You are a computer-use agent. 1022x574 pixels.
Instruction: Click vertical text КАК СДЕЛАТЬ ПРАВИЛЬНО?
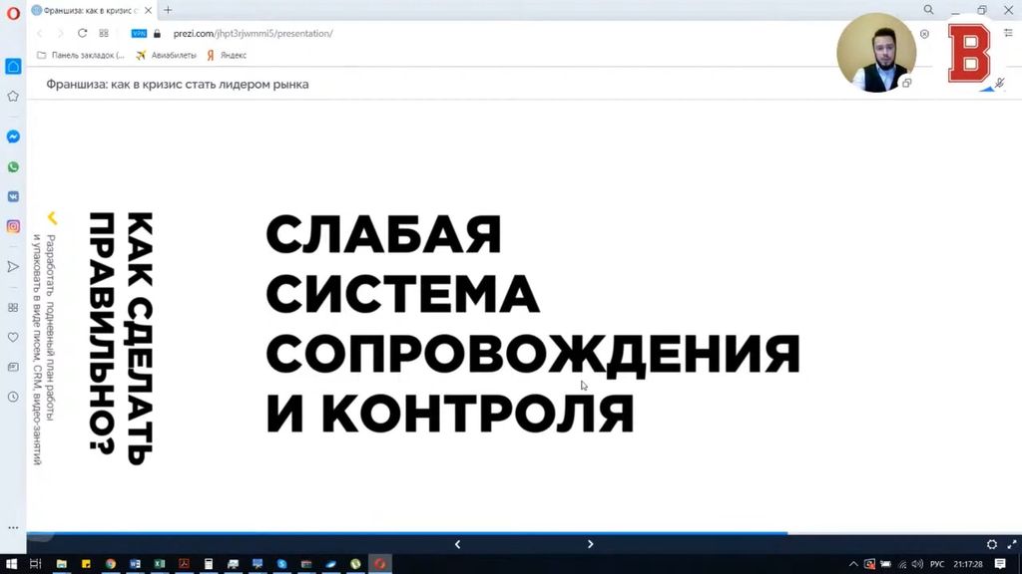point(121,339)
